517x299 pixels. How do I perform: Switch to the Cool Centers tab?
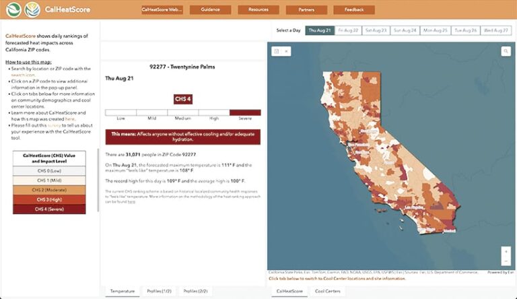point(328,291)
